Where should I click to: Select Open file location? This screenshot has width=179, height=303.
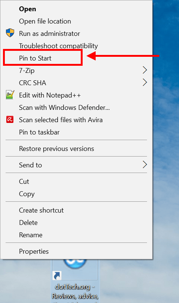coord(45,21)
